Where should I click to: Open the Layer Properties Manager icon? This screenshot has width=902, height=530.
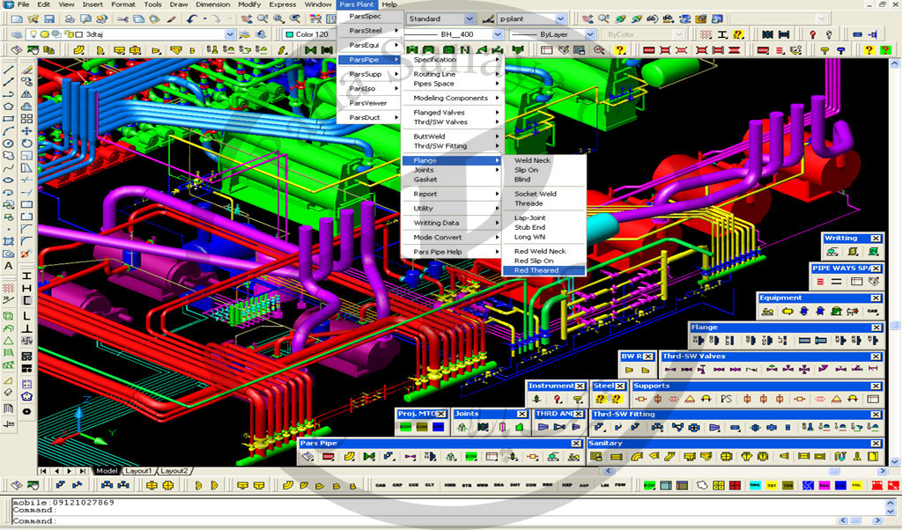(x=17, y=34)
